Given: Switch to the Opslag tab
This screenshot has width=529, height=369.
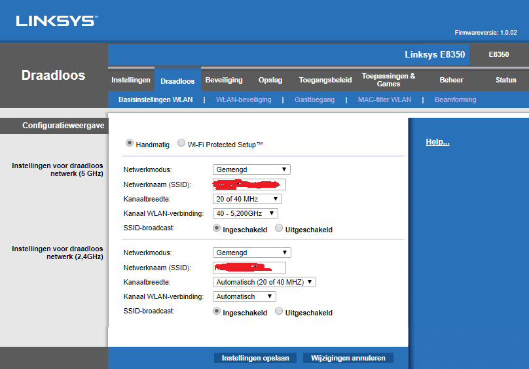Looking at the screenshot, I should pos(270,80).
